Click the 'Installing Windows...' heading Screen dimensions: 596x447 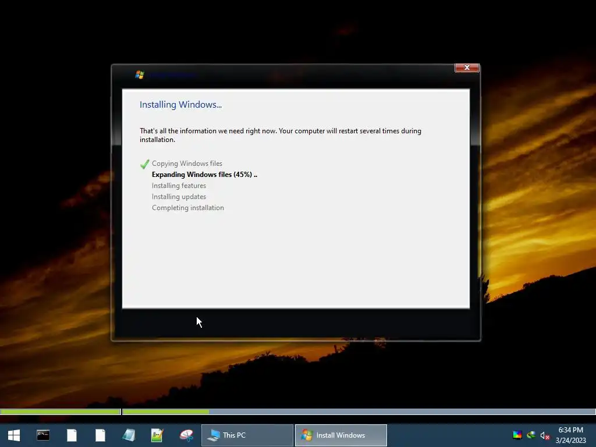(x=180, y=105)
